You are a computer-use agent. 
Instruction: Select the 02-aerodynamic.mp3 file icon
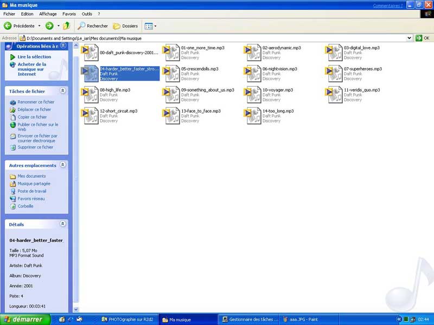pos(253,53)
